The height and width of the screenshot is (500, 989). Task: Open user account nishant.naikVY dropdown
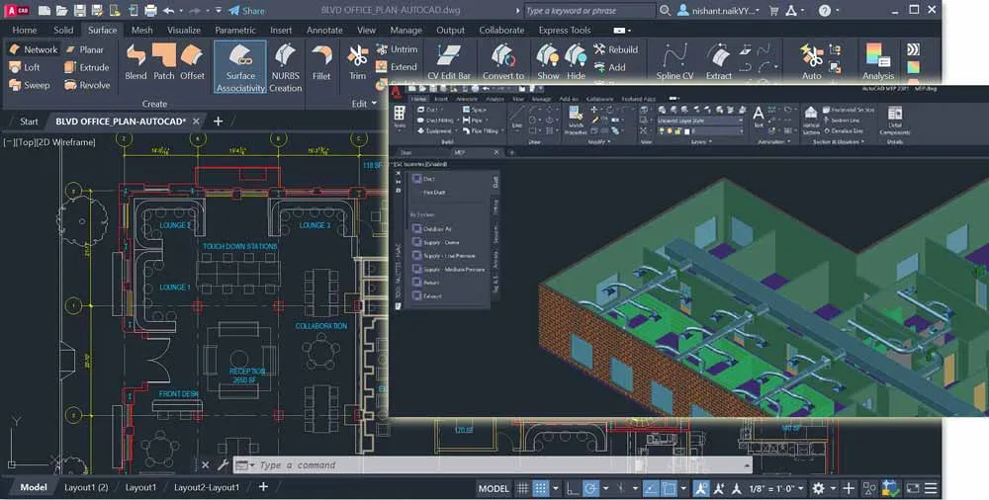pyautogui.click(x=719, y=10)
